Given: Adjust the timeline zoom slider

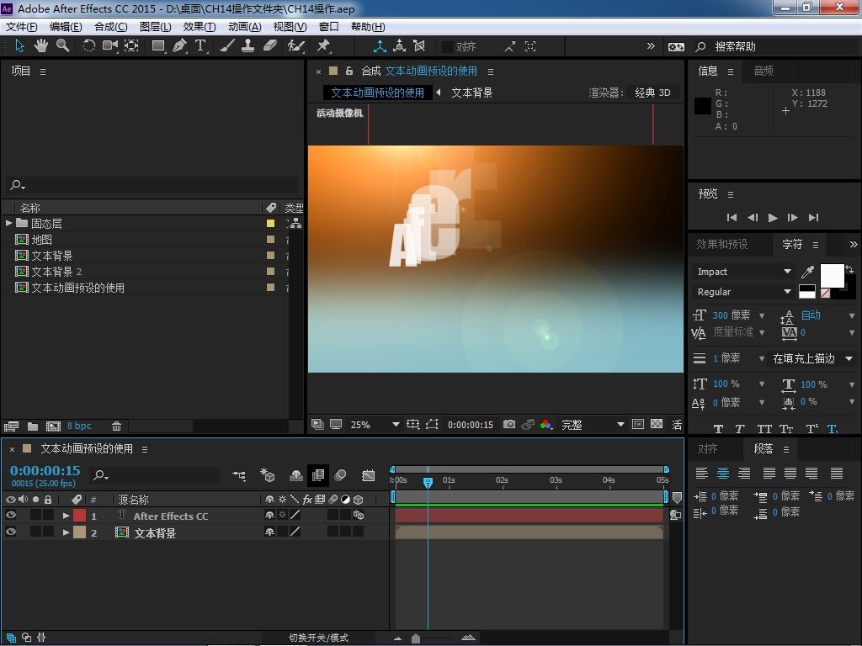Looking at the screenshot, I should pos(416,638).
